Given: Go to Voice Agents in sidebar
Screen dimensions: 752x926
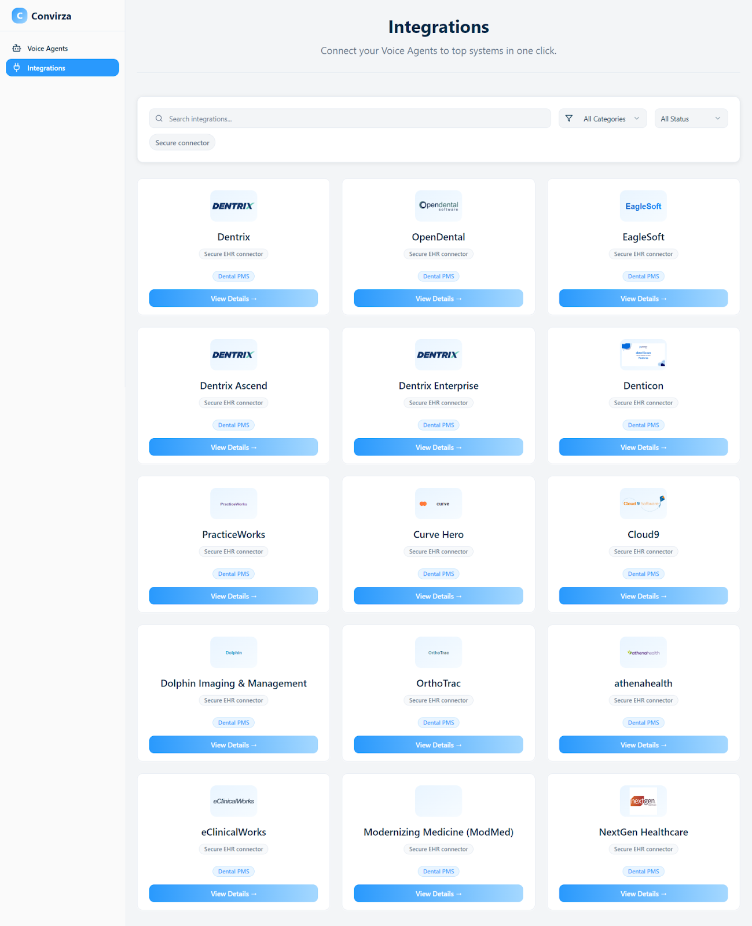Looking at the screenshot, I should point(47,49).
